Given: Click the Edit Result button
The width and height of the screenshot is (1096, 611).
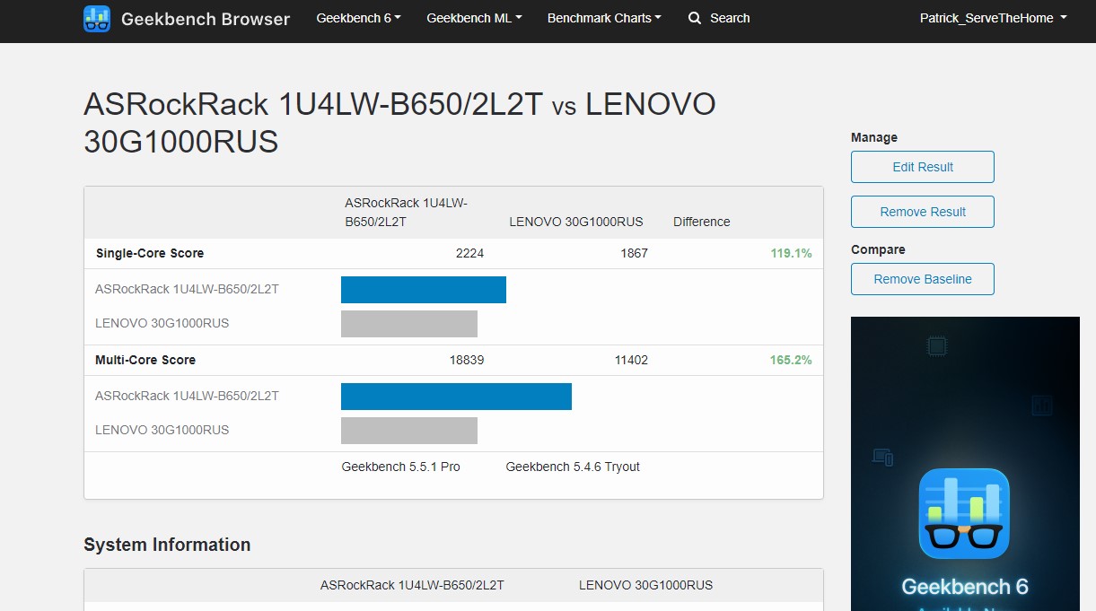Looking at the screenshot, I should point(922,167).
